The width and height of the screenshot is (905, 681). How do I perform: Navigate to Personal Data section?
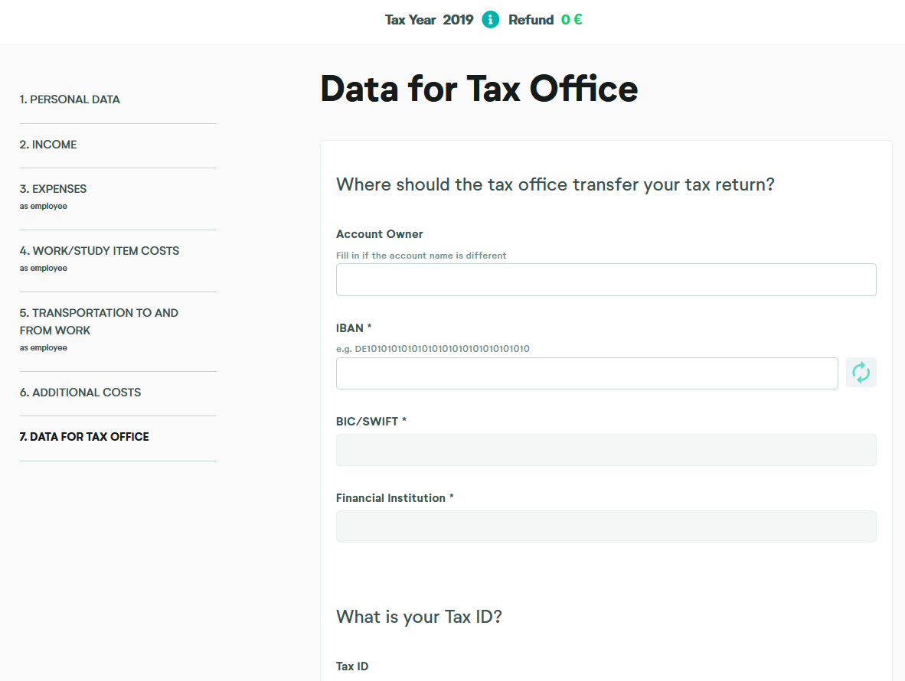(70, 99)
